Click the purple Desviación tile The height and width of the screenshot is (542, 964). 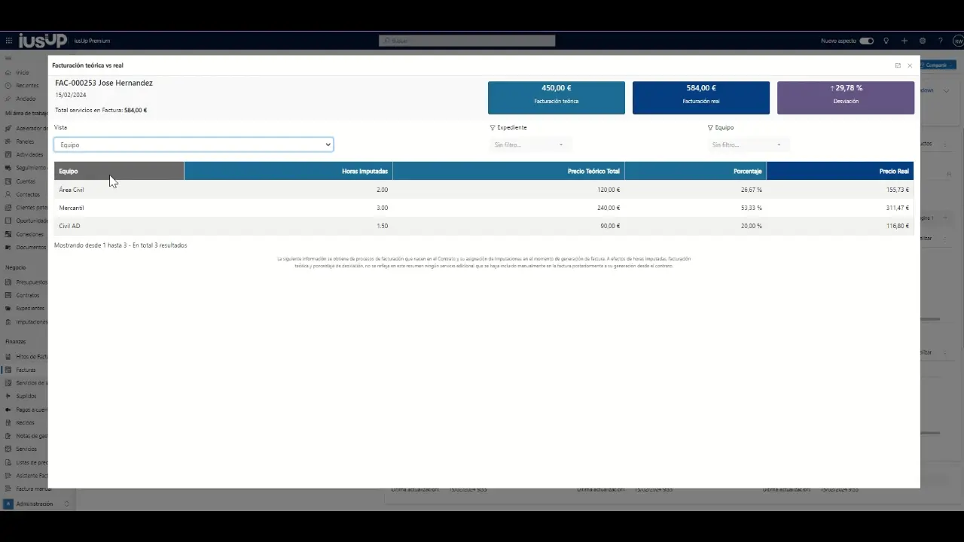tap(845, 98)
